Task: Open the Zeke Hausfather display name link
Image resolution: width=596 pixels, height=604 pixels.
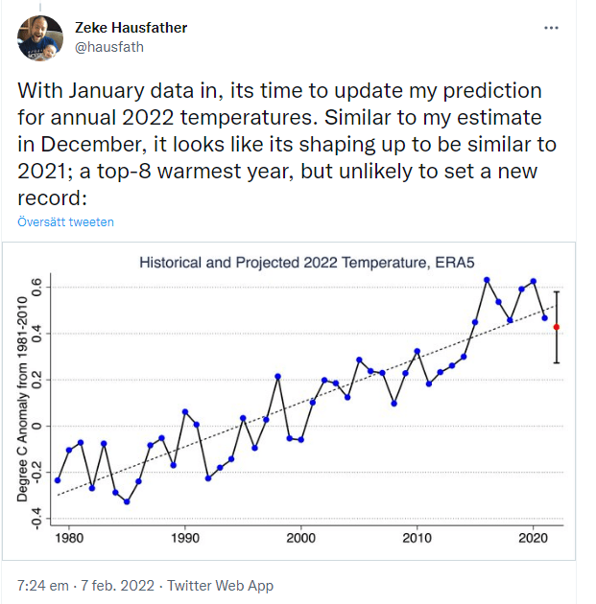Action: pos(132,28)
